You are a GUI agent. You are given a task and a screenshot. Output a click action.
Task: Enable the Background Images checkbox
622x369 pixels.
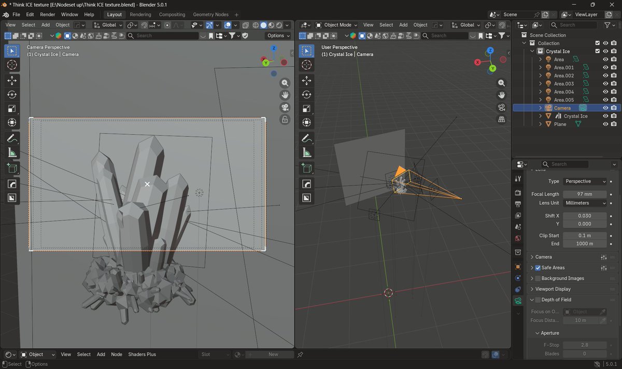(x=538, y=278)
